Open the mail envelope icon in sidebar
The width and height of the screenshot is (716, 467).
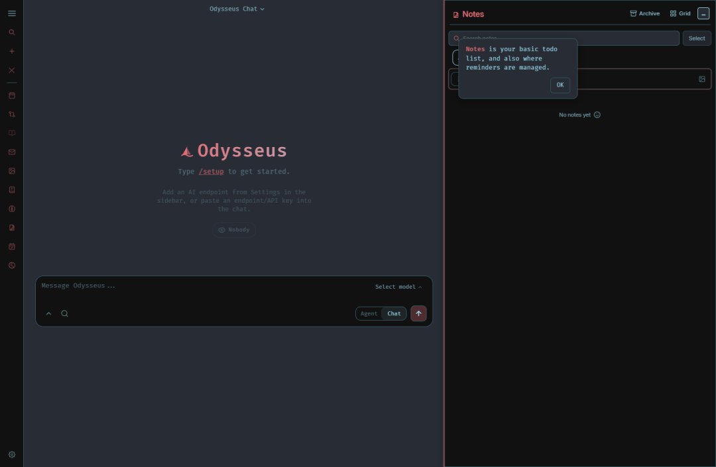pos(12,152)
